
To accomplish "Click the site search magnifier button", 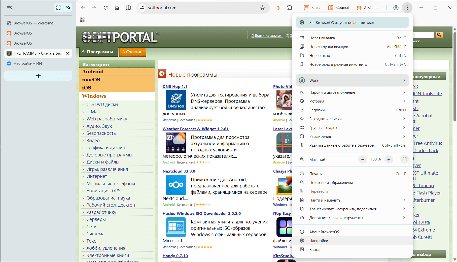I will (x=439, y=35).
